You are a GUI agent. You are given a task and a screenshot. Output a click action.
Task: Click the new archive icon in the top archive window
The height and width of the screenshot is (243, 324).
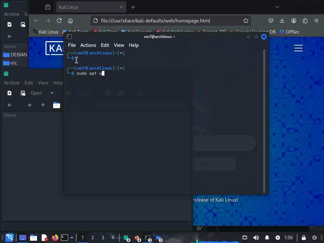tap(9, 24)
